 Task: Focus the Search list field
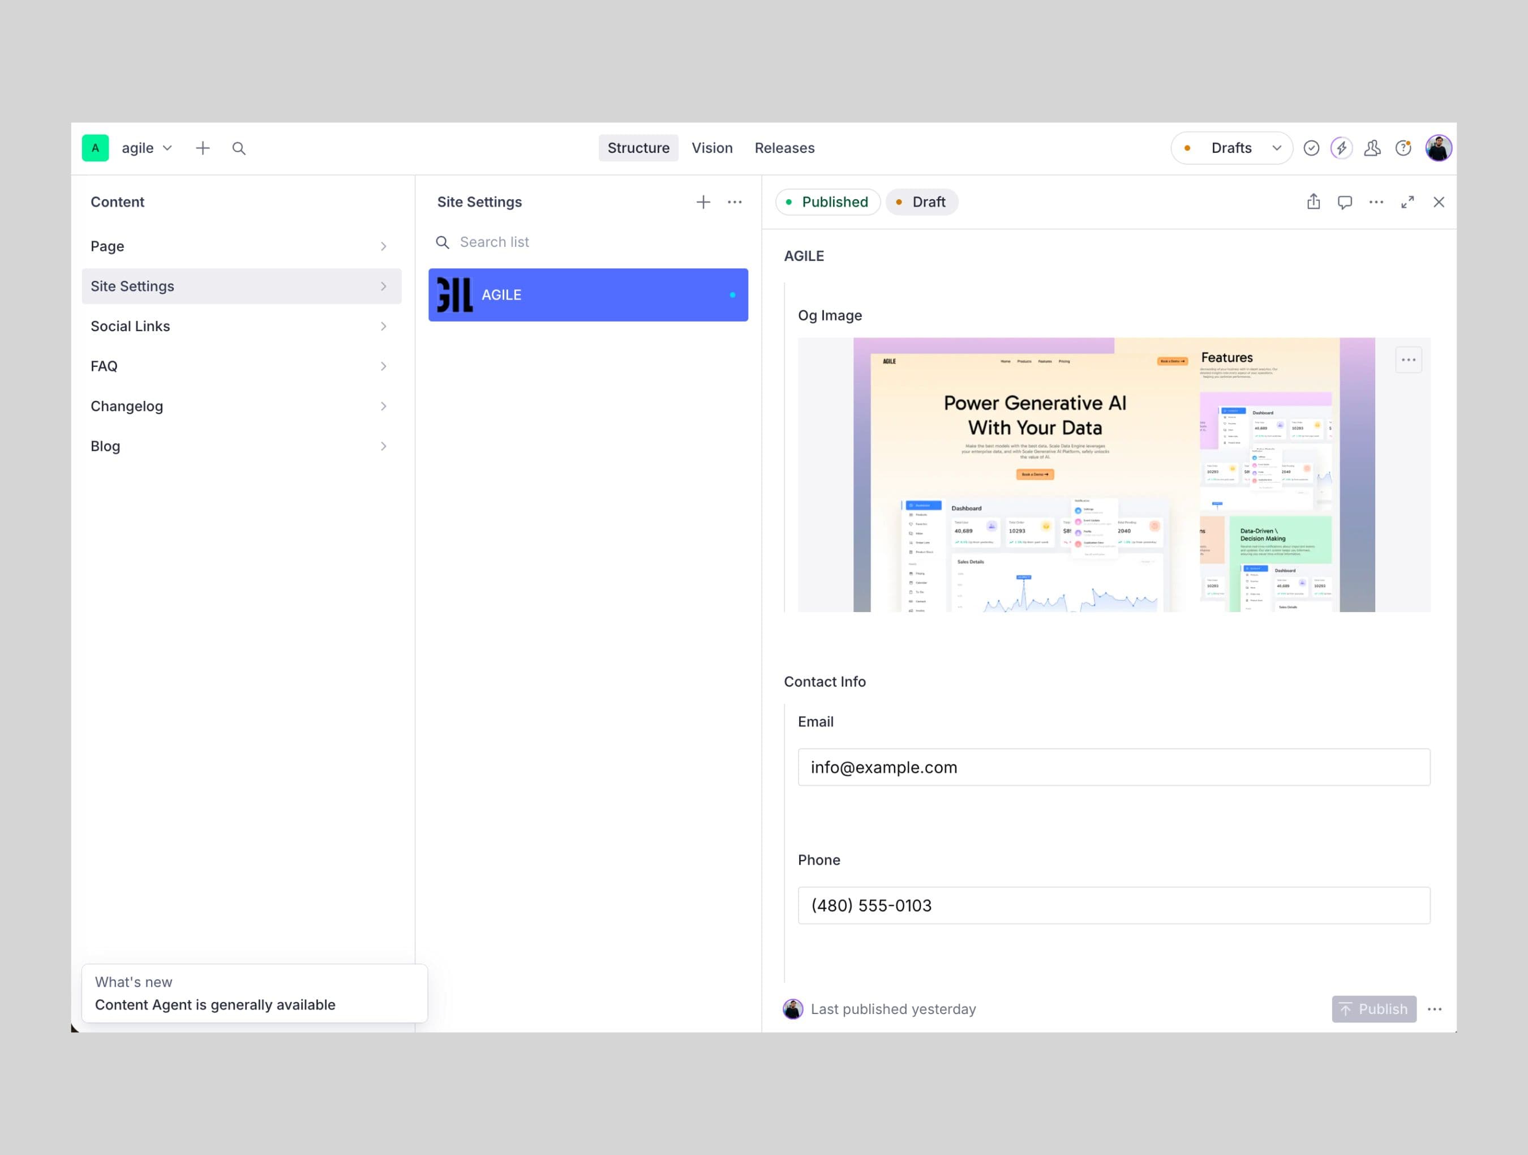click(588, 242)
